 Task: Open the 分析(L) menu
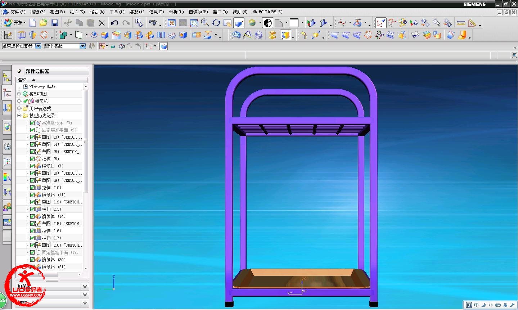pyautogui.click(x=176, y=12)
